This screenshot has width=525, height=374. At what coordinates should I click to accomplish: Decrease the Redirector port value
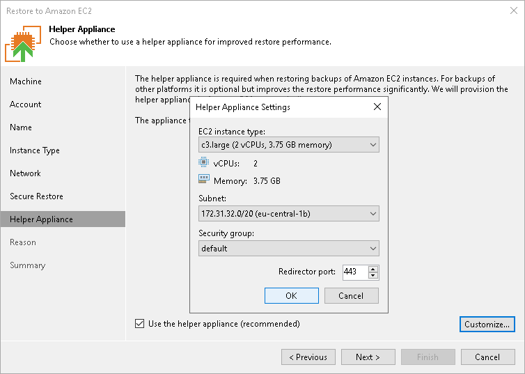[x=373, y=276]
